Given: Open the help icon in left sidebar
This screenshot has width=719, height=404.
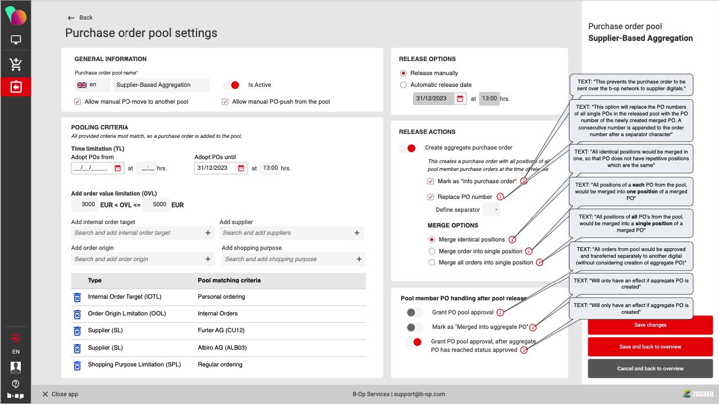Looking at the screenshot, I should pyautogui.click(x=16, y=384).
